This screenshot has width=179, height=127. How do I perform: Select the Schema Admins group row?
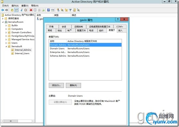click(86, 56)
